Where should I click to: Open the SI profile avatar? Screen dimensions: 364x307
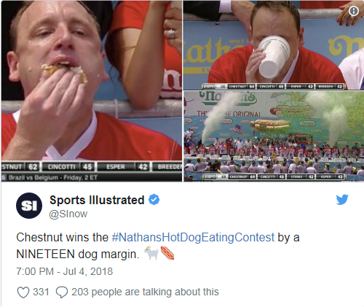[29, 206]
